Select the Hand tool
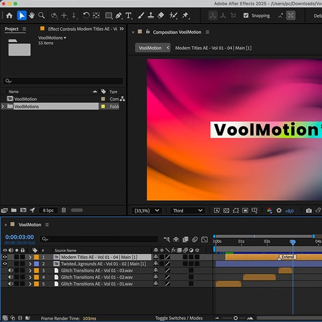The image size is (322, 322). coord(32,16)
